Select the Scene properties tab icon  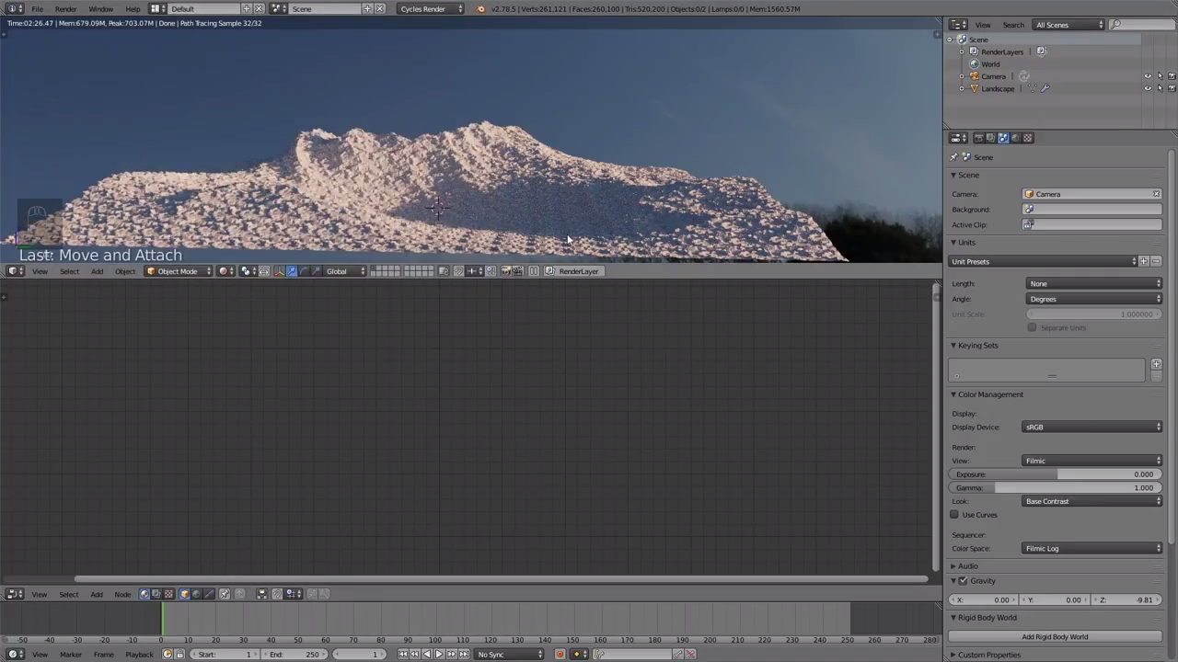point(1003,138)
